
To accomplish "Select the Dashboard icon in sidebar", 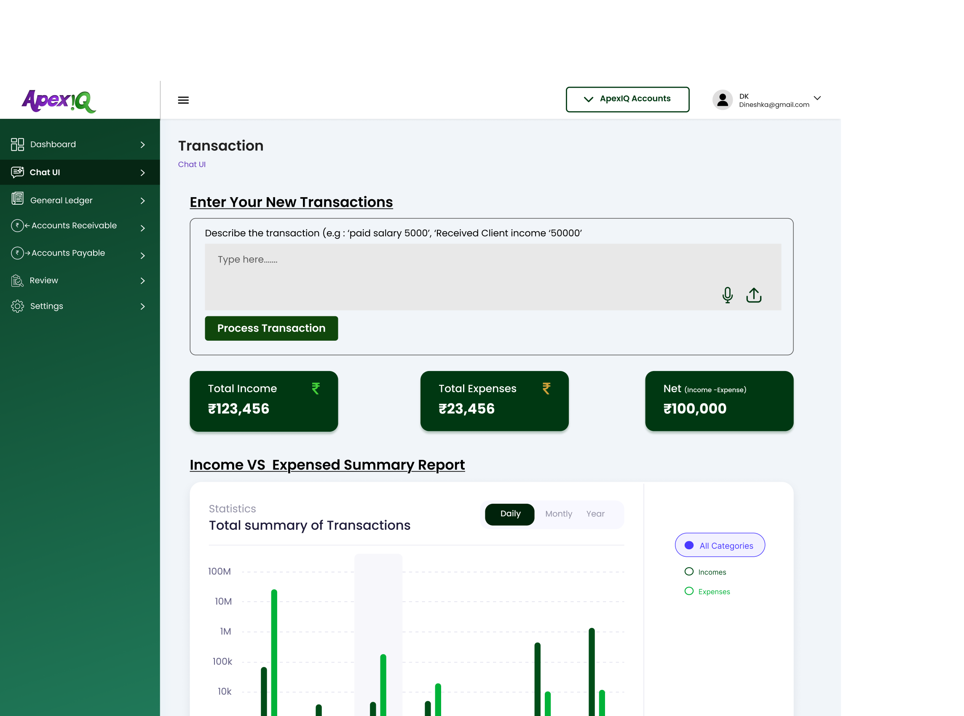I will 17,144.
